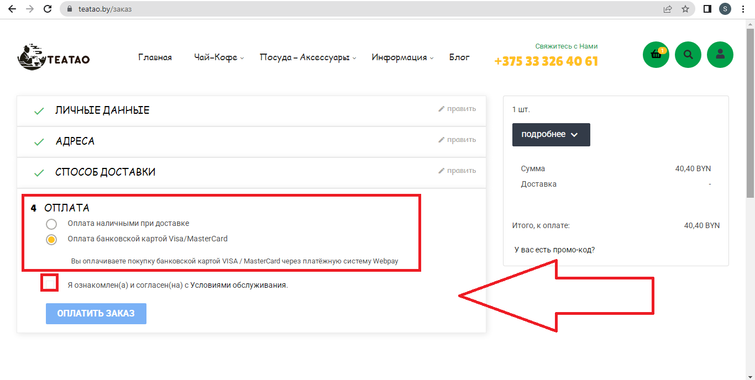
Task: Open the shopping cart icon
Action: click(x=656, y=55)
